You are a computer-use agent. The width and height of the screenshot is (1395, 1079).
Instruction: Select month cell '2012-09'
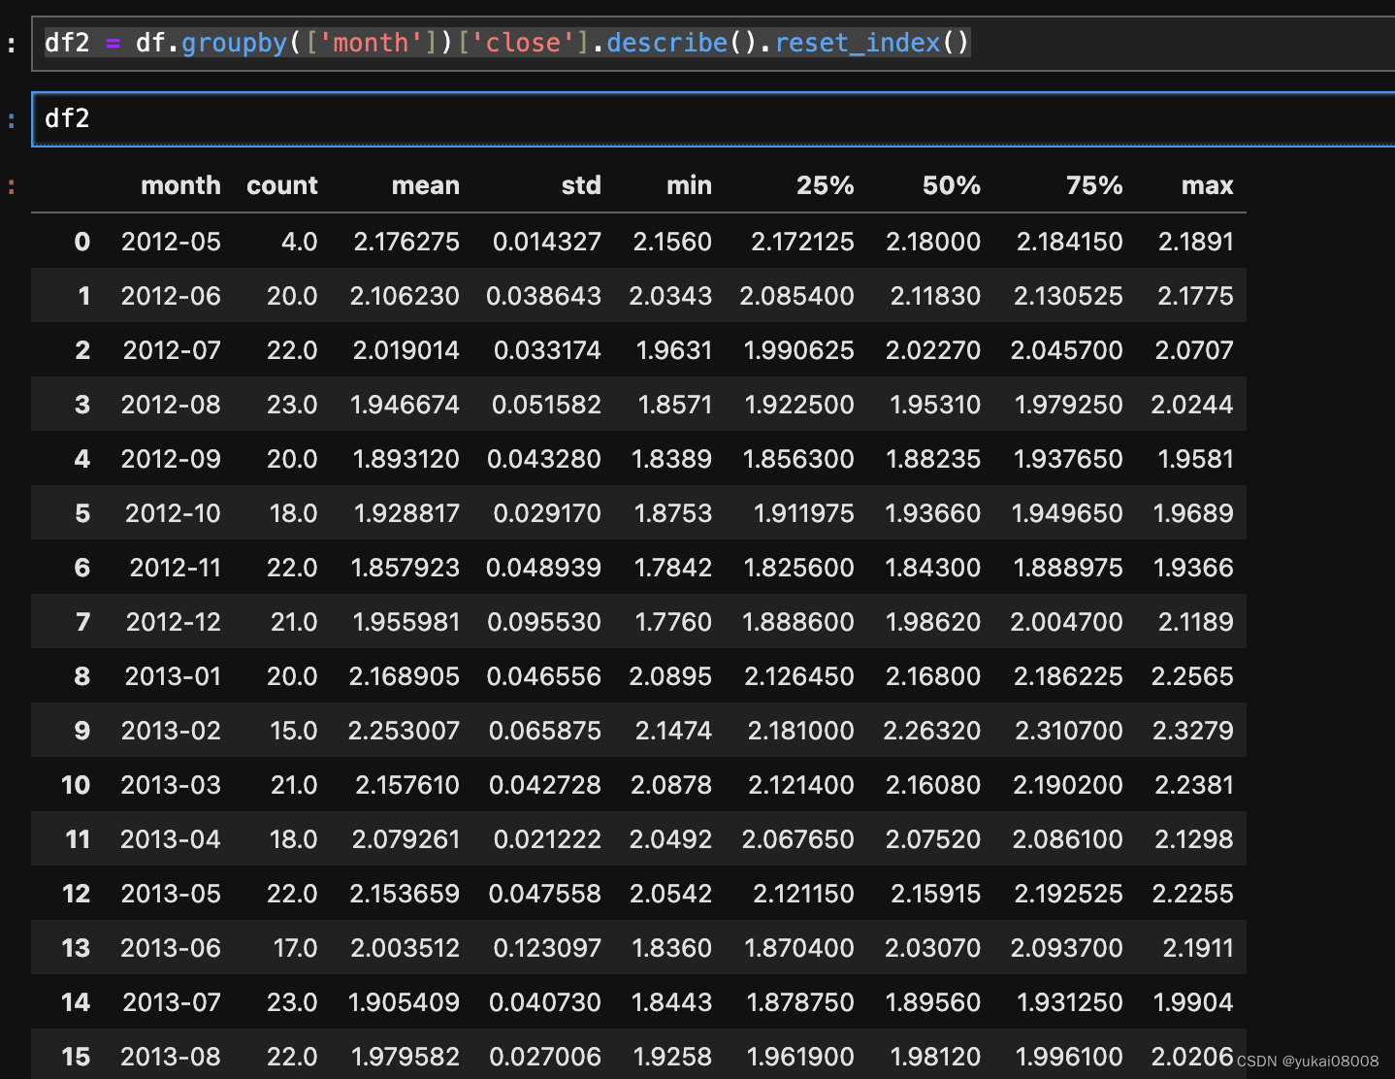point(171,459)
